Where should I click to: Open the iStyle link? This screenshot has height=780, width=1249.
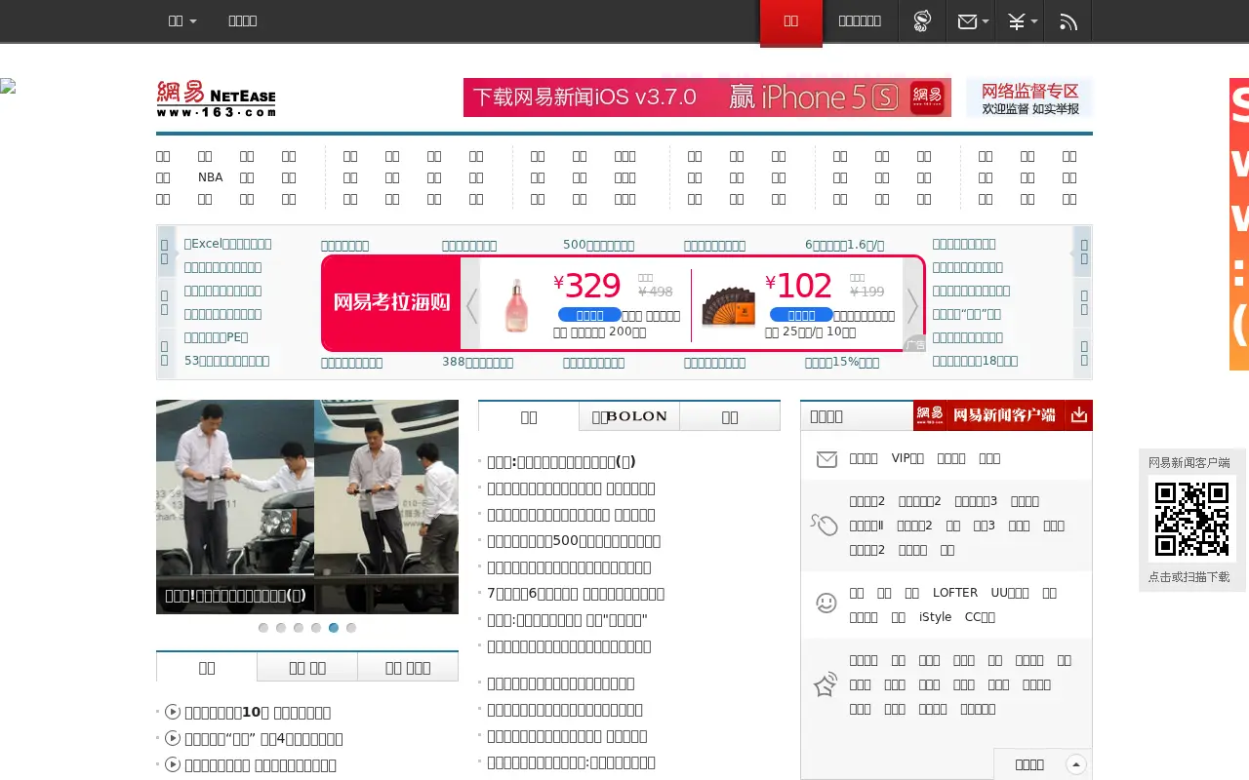click(935, 617)
